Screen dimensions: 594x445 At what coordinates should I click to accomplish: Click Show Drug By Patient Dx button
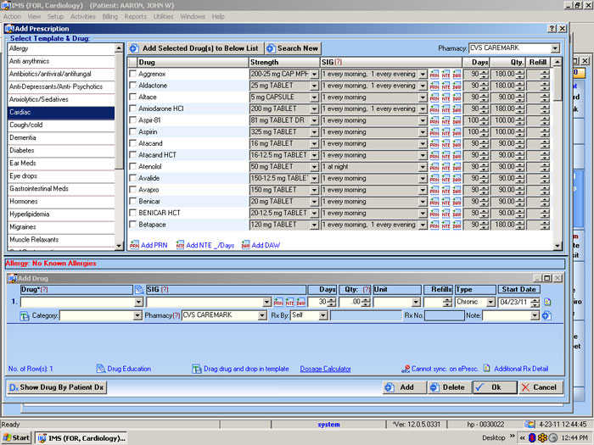[x=57, y=387]
